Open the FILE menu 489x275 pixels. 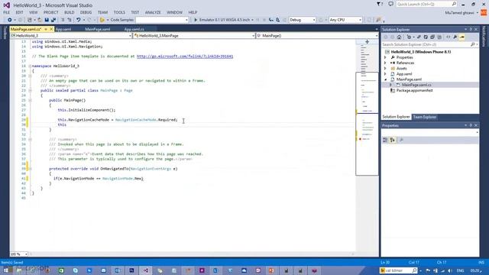7,12
